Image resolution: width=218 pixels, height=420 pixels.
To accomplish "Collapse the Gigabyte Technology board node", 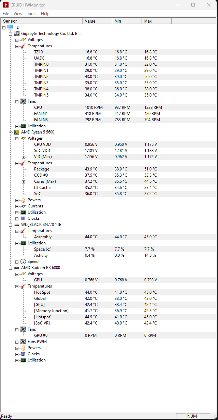I will pyautogui.click(x=10, y=34).
